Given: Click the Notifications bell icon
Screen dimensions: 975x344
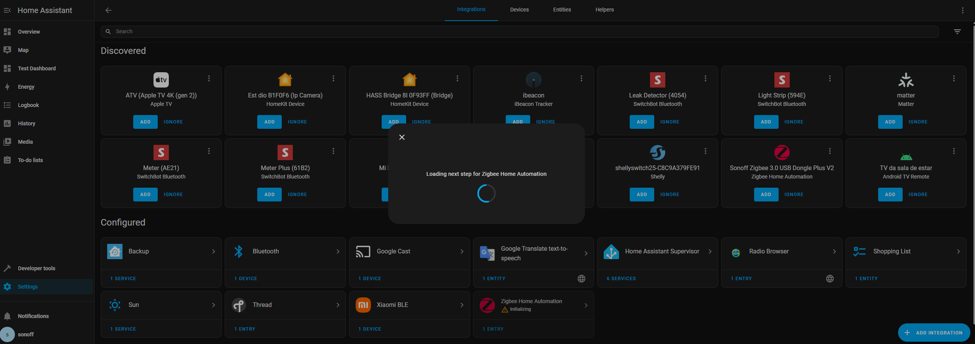Looking at the screenshot, I should point(7,316).
